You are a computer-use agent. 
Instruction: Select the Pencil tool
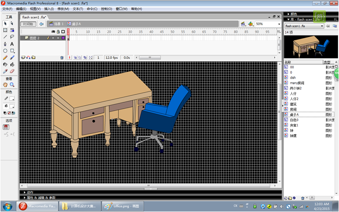[x=5, y=57]
